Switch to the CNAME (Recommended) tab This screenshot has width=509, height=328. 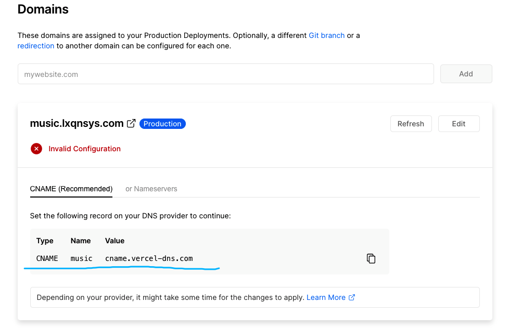point(71,189)
